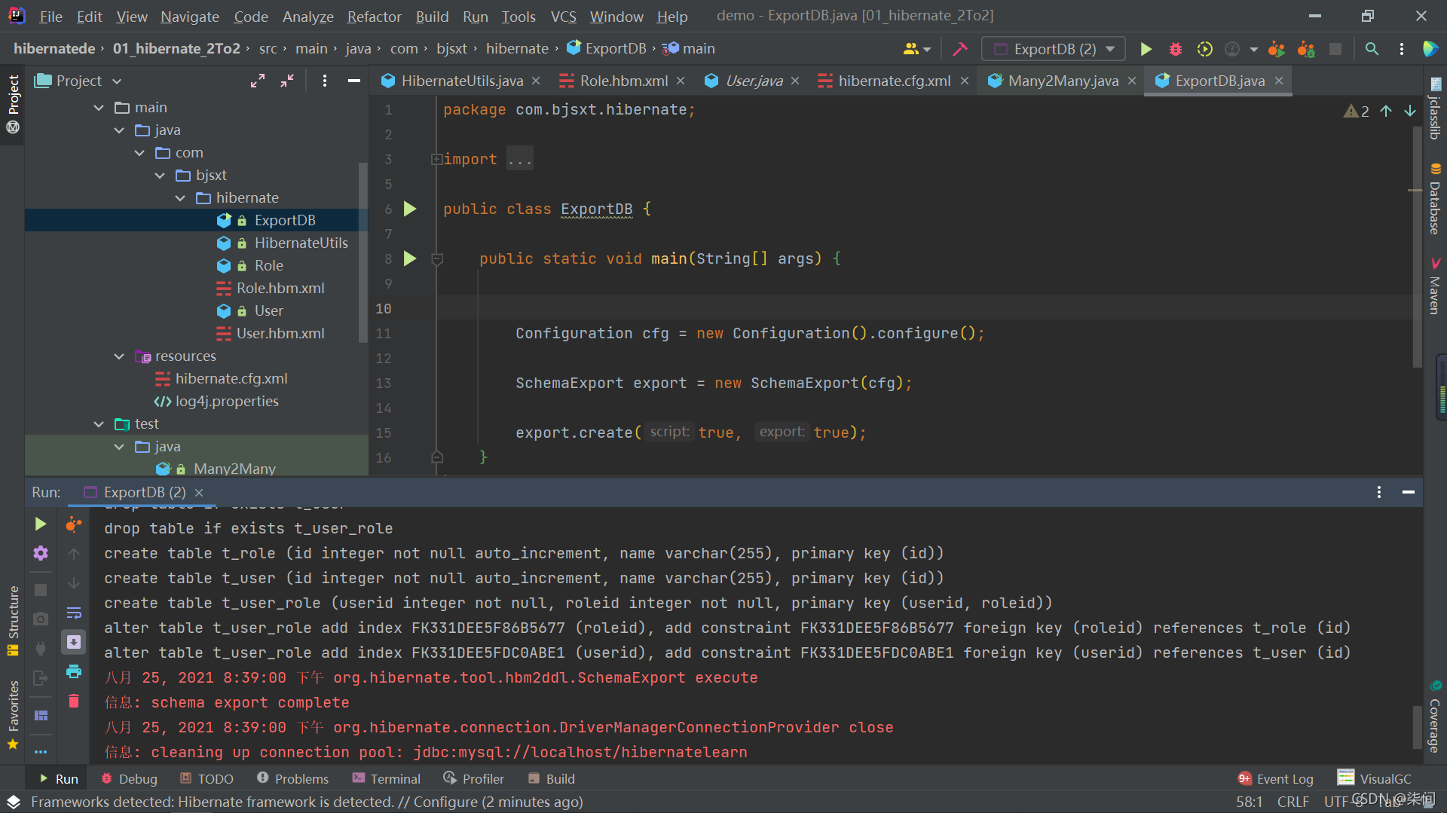Open the Debug tool window button
The height and width of the screenshot is (813, 1447).
click(x=129, y=778)
